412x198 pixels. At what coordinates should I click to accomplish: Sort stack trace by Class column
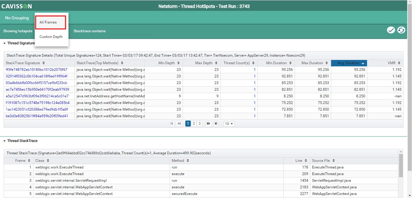coord(48,161)
